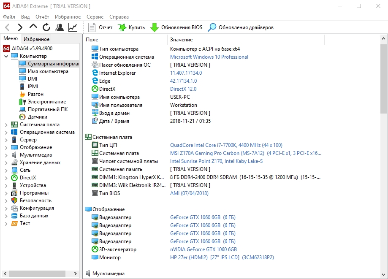This screenshot has height=279, width=388.
Task: Open the DirectX 12.0 link
Action: click(x=183, y=89)
